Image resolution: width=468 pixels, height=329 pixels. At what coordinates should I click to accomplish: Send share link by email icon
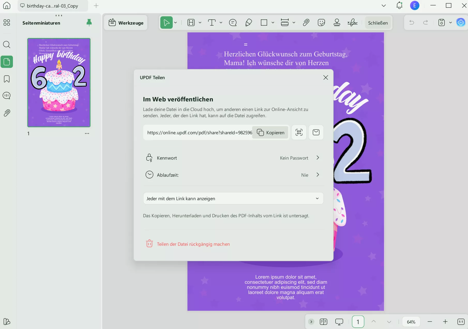coord(316,132)
